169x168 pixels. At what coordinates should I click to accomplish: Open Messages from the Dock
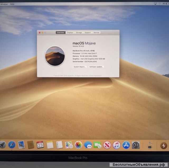[x=88, y=145]
